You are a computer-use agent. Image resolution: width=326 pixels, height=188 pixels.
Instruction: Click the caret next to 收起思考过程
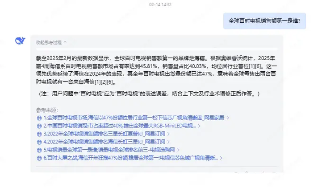(65, 42)
